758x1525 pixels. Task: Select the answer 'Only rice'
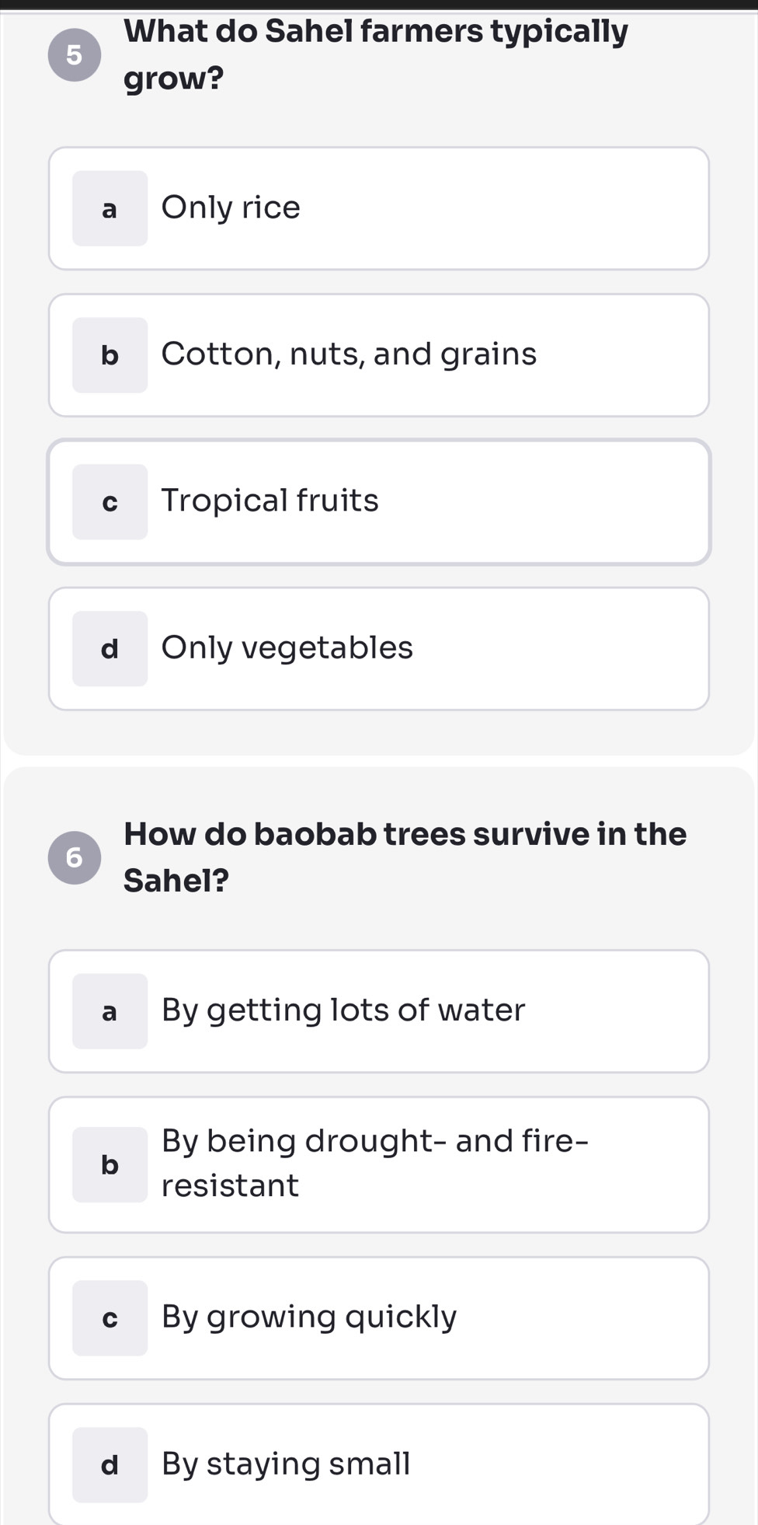(x=378, y=208)
